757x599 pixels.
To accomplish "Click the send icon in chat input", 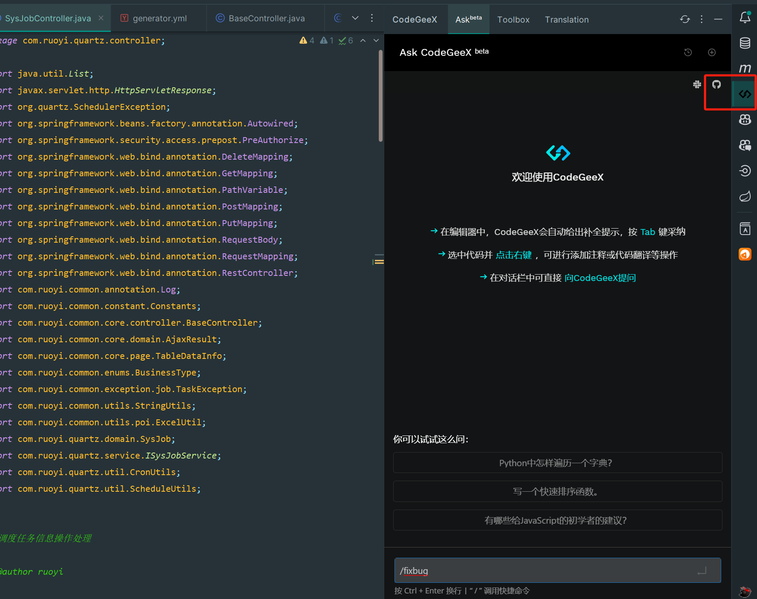I will pyautogui.click(x=702, y=570).
